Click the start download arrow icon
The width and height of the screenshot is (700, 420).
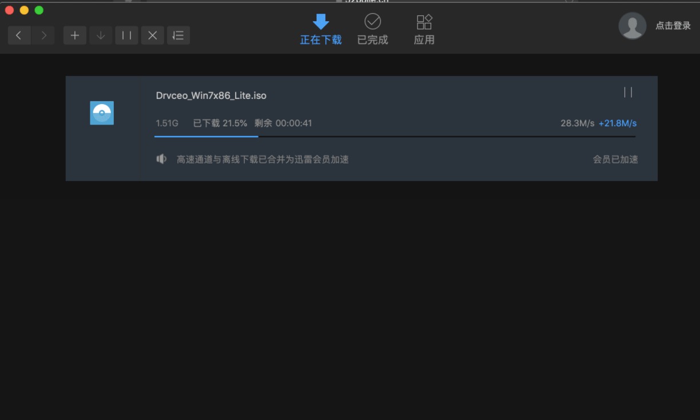(x=101, y=35)
